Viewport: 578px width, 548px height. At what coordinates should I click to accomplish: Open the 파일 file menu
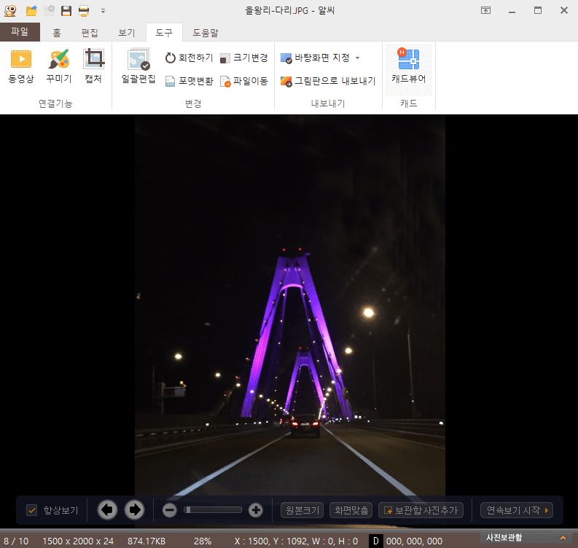(x=20, y=32)
